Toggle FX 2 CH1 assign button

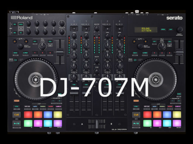pyautogui.click(x=154, y=41)
